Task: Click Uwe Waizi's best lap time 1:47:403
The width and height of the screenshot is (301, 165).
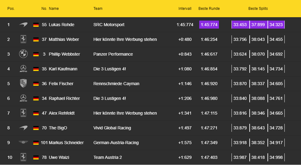Action: [209, 157]
